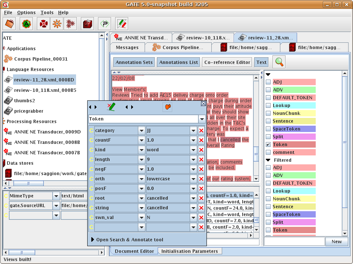This screenshot has width=353, height=264.
Task: Click the New annotation set button
Action: point(336,242)
